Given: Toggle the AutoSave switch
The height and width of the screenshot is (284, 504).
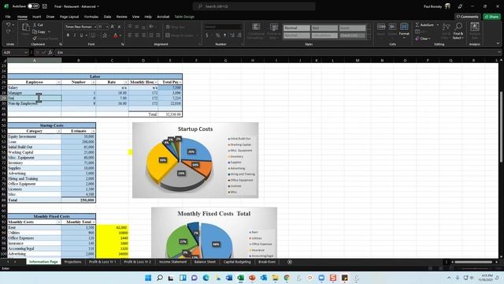Looking at the screenshot, I should (x=33, y=6).
